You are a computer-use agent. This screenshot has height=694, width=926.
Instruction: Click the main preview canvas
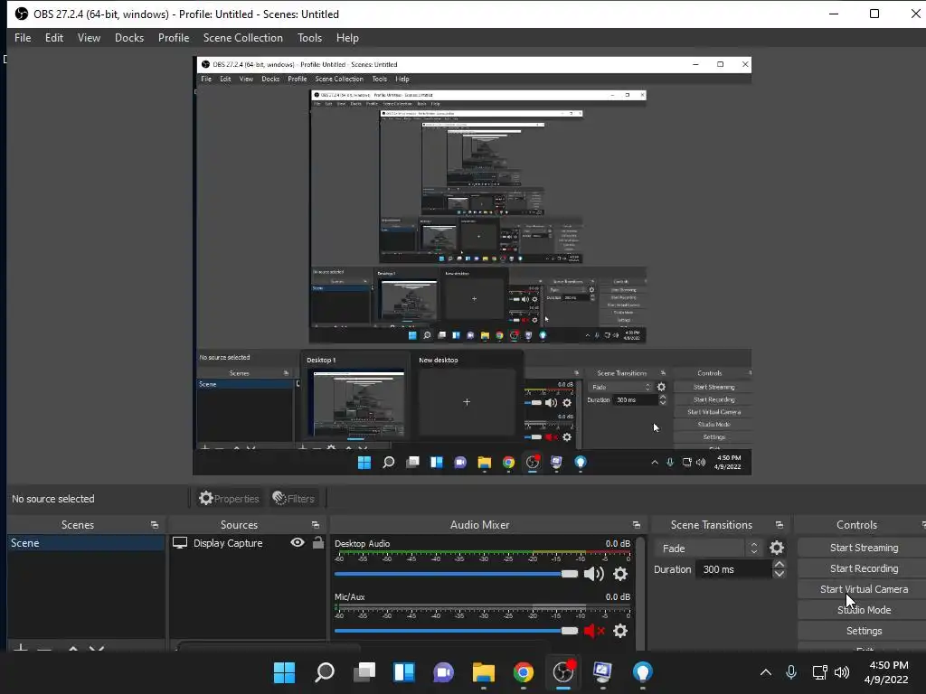point(472,266)
